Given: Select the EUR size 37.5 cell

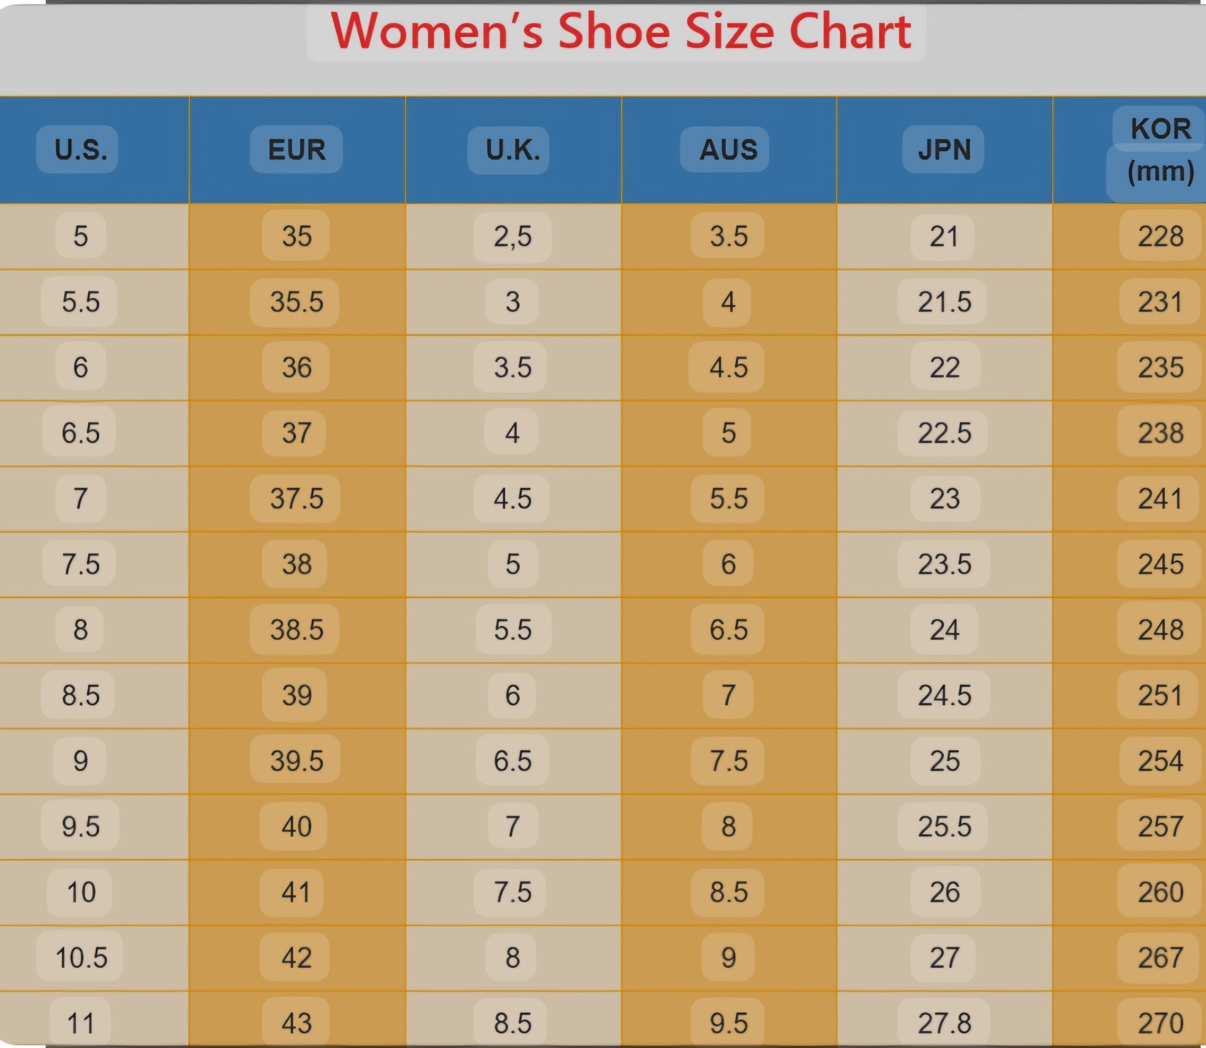Looking at the screenshot, I should click(x=296, y=498).
